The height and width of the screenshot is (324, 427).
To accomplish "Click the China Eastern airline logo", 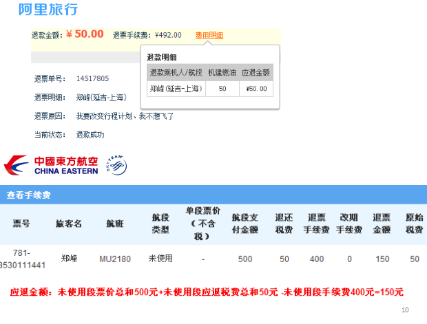I will coord(51,166).
